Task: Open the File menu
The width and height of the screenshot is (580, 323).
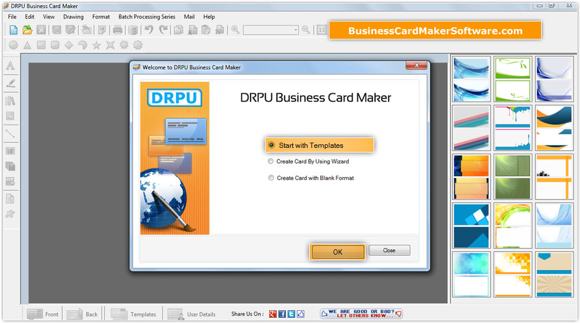Action: pos(12,17)
